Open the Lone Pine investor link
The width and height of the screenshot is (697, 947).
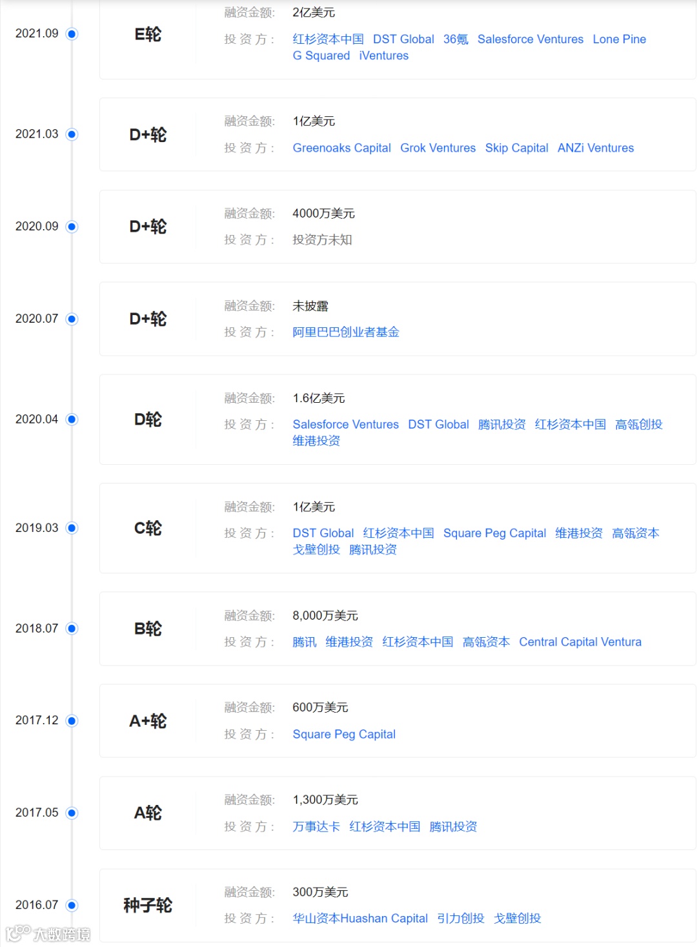pos(620,39)
